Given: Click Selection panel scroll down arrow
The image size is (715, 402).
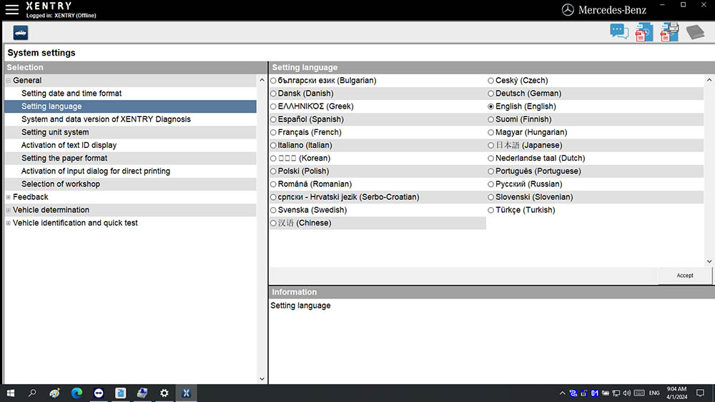Looking at the screenshot, I should (262, 378).
